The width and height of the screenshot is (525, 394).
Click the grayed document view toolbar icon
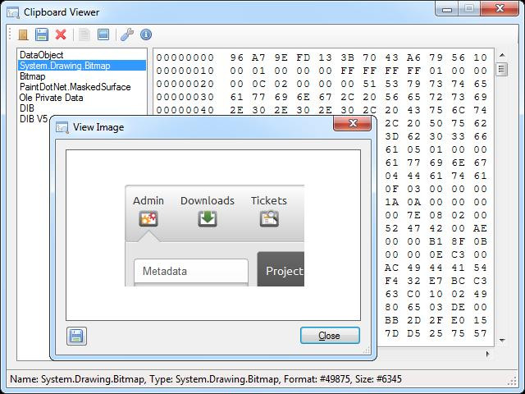[x=84, y=34]
